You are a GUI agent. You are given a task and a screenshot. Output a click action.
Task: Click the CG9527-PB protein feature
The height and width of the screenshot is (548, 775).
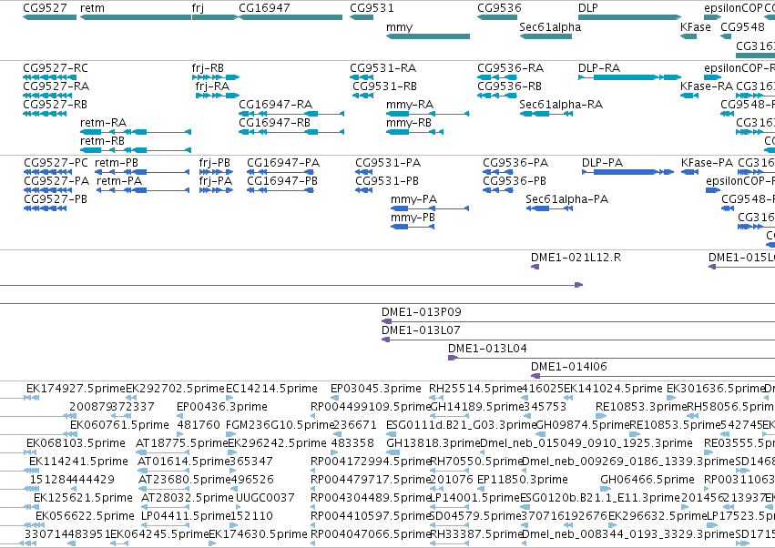(x=45, y=208)
